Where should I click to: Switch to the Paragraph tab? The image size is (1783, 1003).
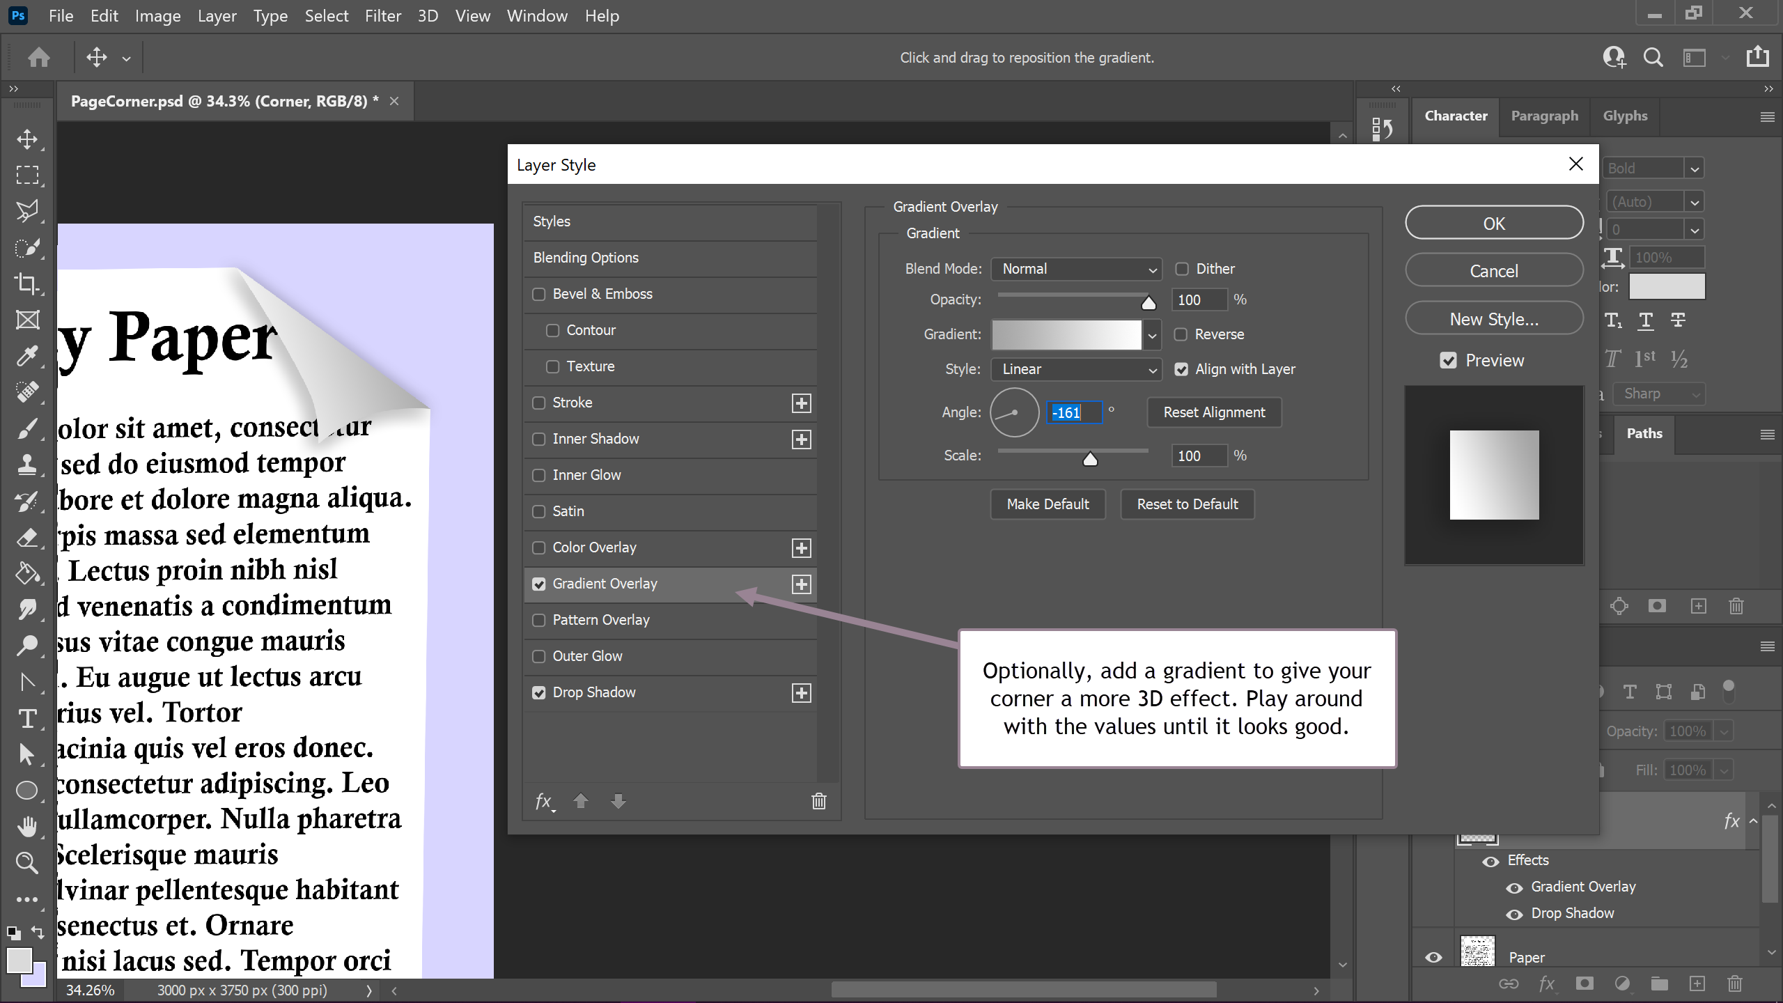1544,116
